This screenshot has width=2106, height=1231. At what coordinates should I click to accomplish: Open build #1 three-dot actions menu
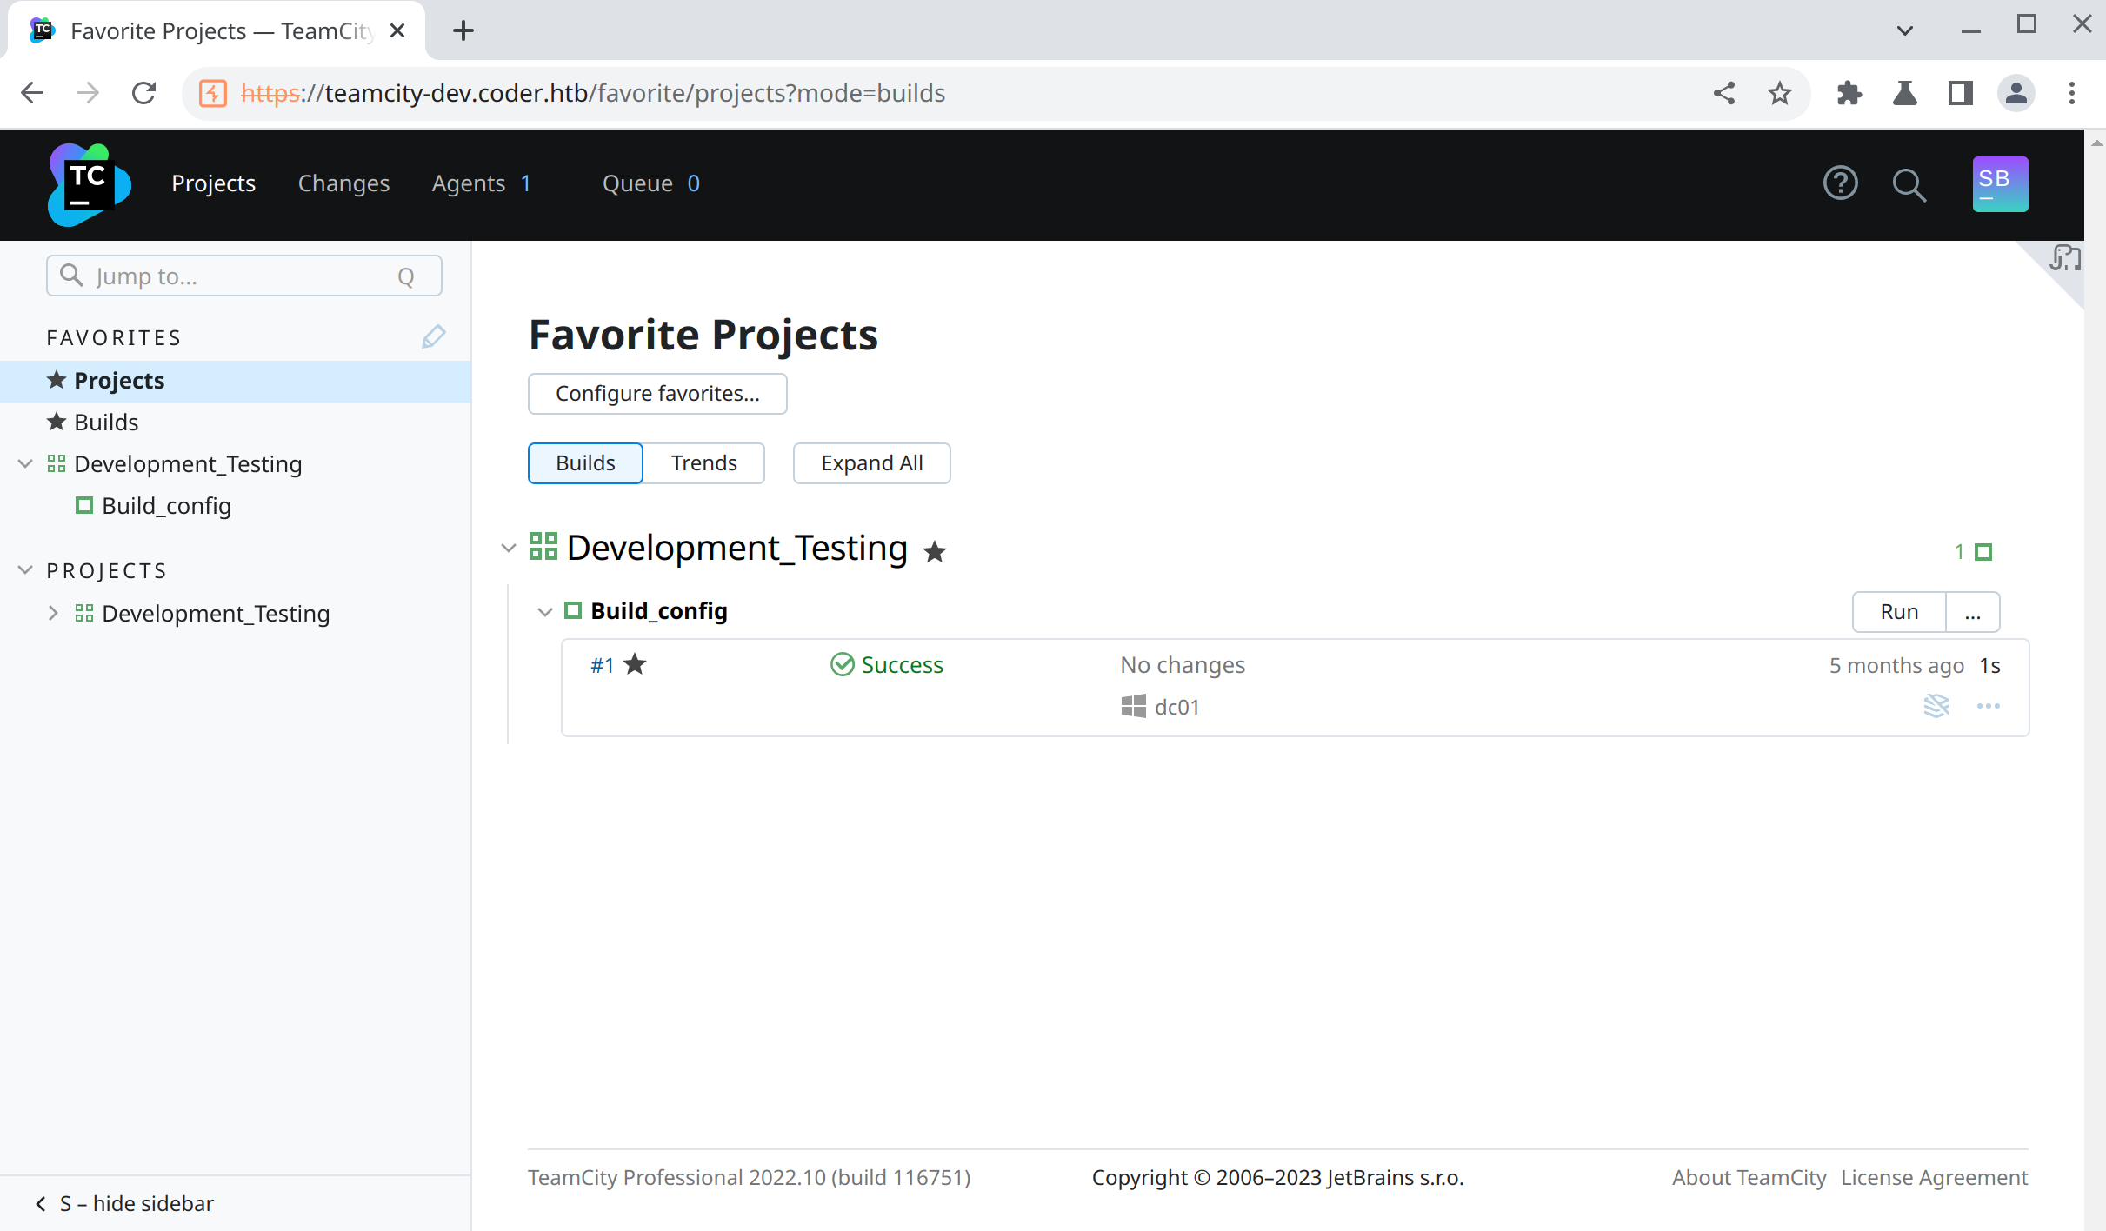1989,706
